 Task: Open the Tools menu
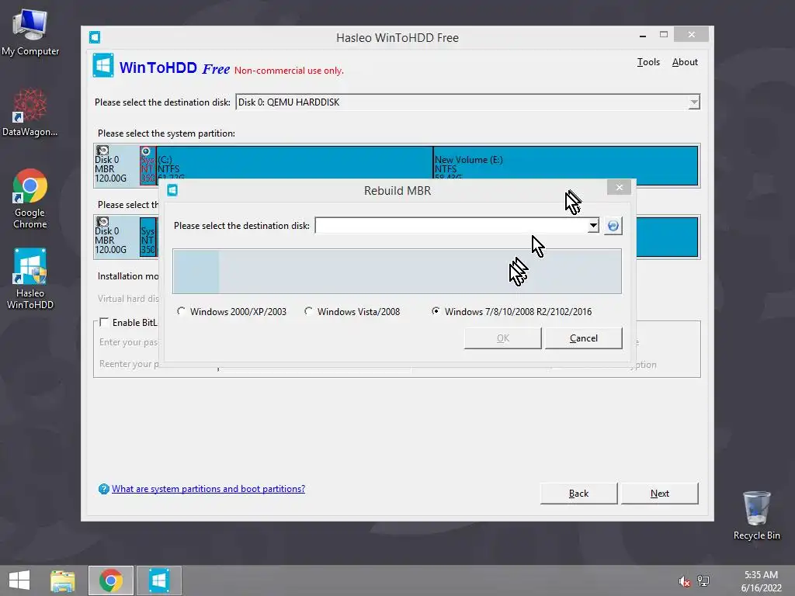pyautogui.click(x=648, y=62)
